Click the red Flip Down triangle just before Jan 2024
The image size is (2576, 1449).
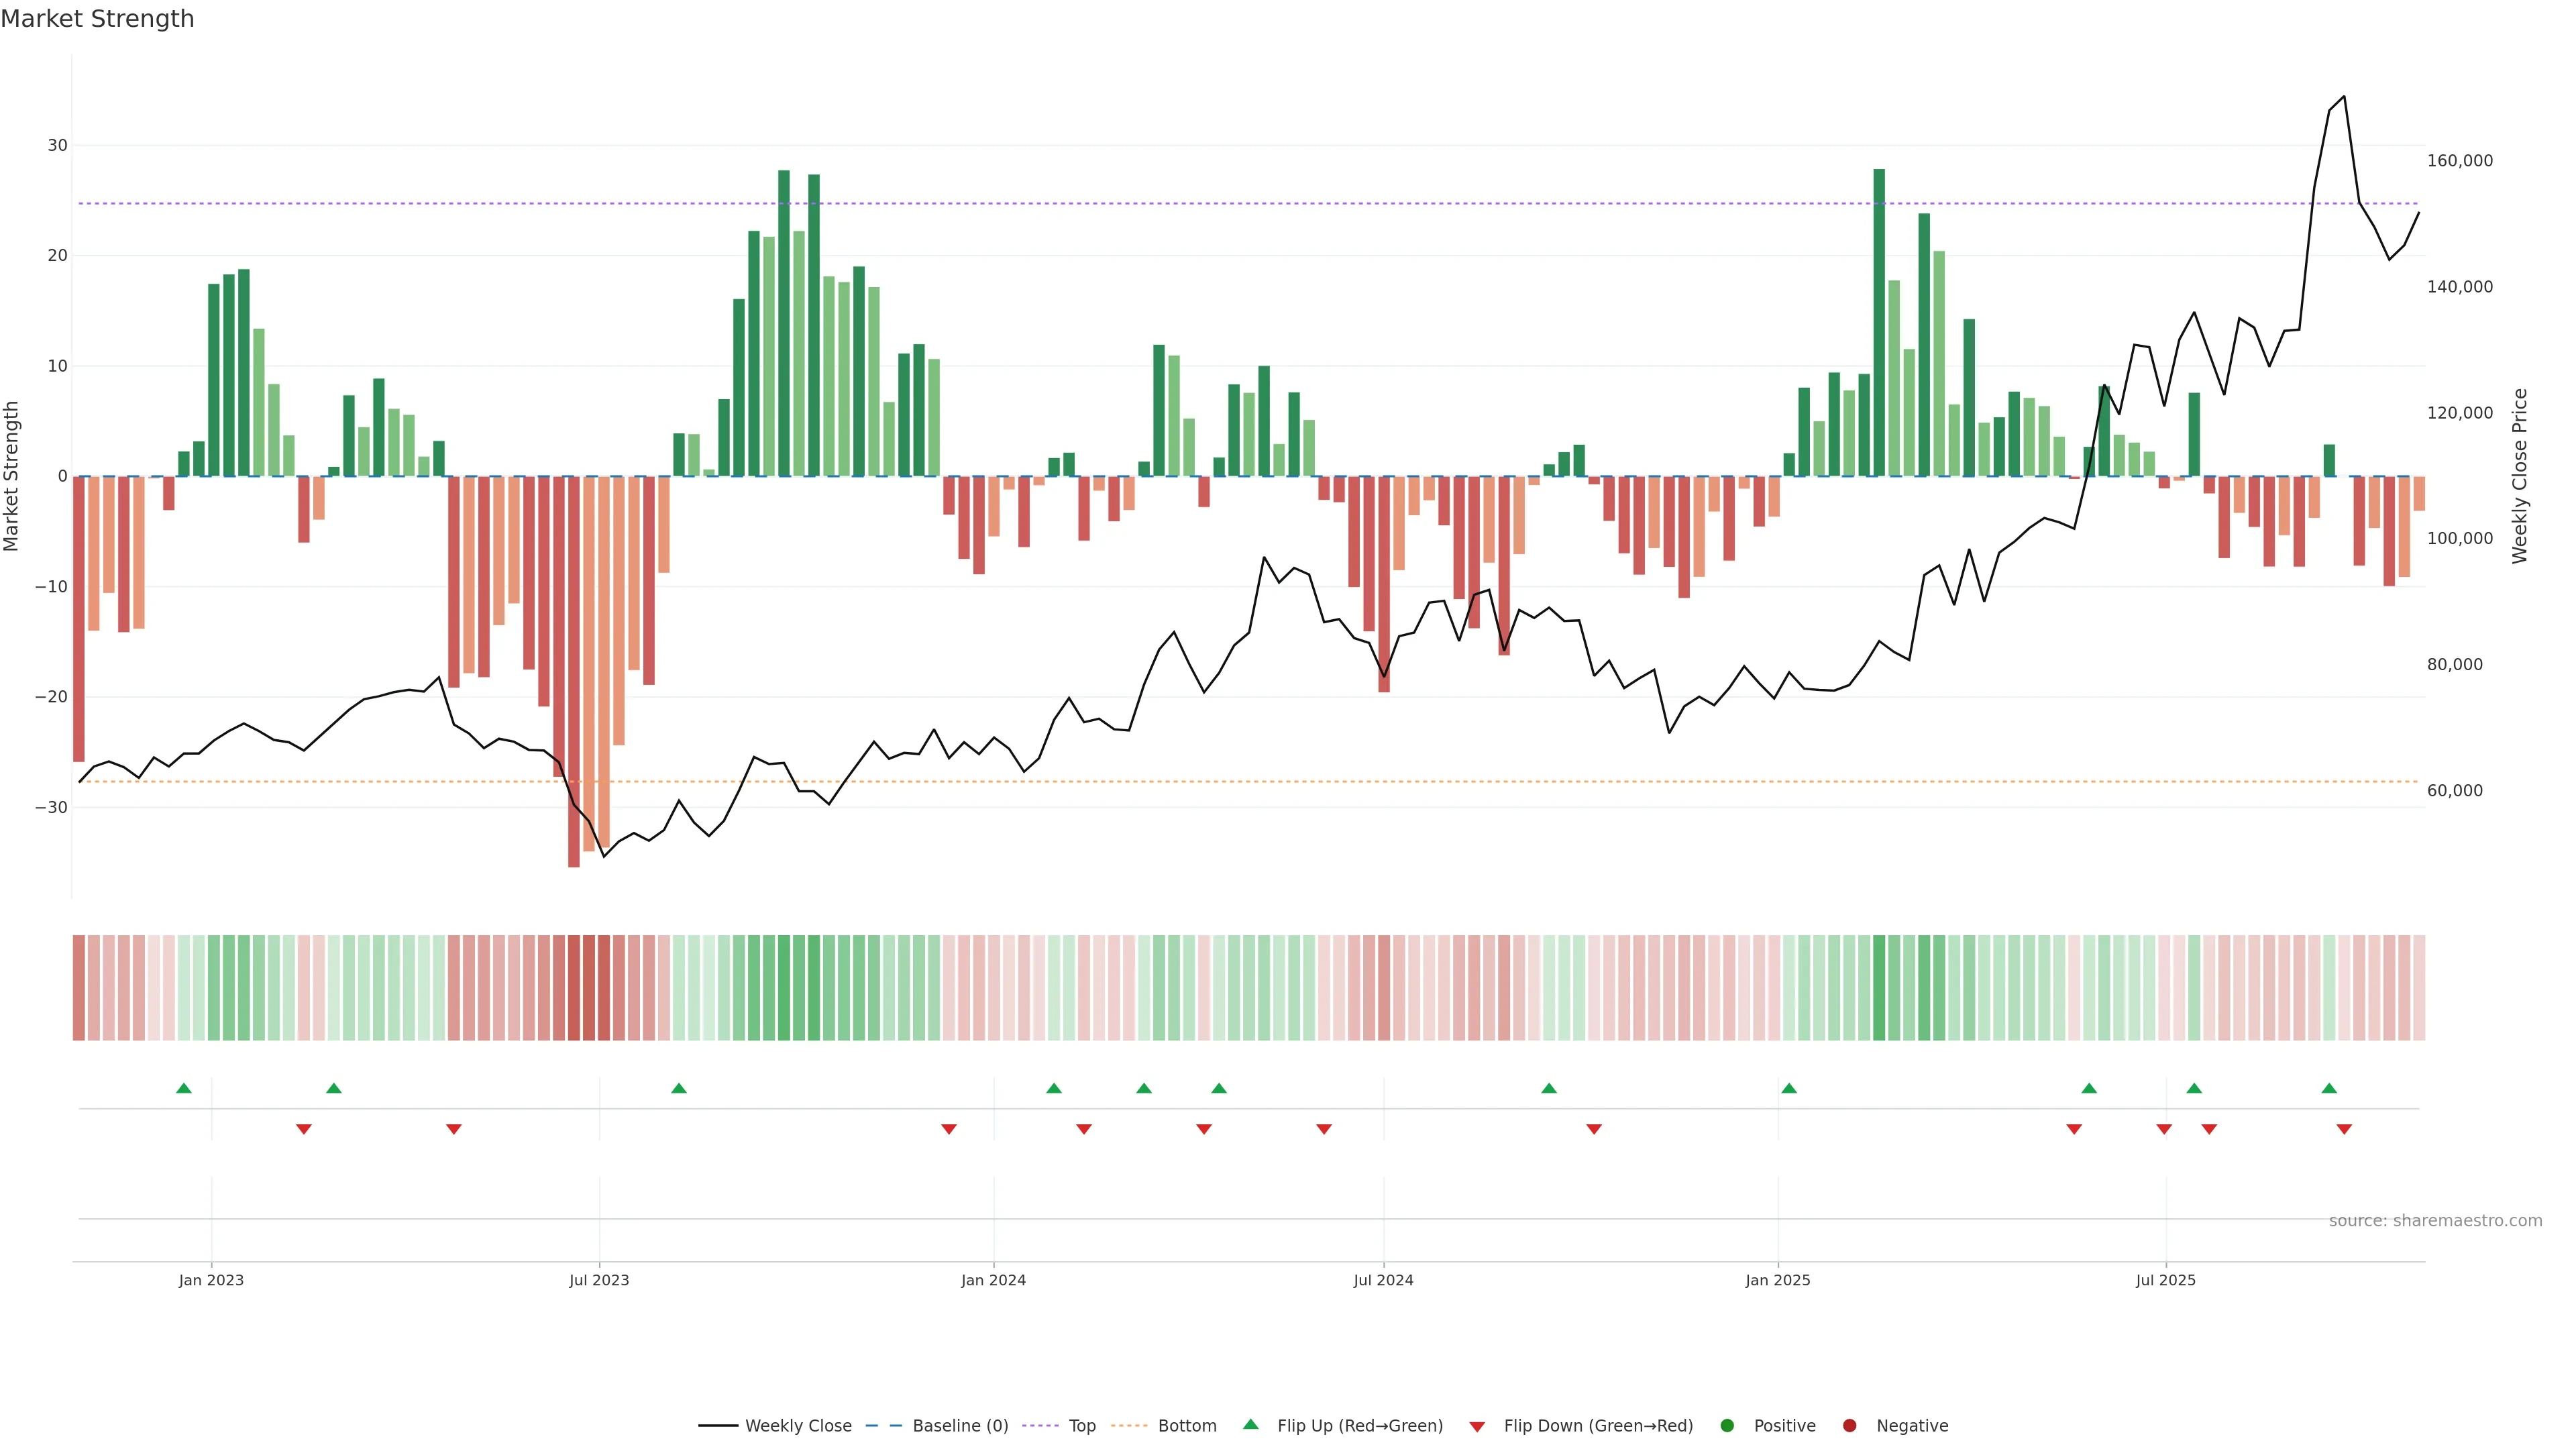coord(949,1129)
